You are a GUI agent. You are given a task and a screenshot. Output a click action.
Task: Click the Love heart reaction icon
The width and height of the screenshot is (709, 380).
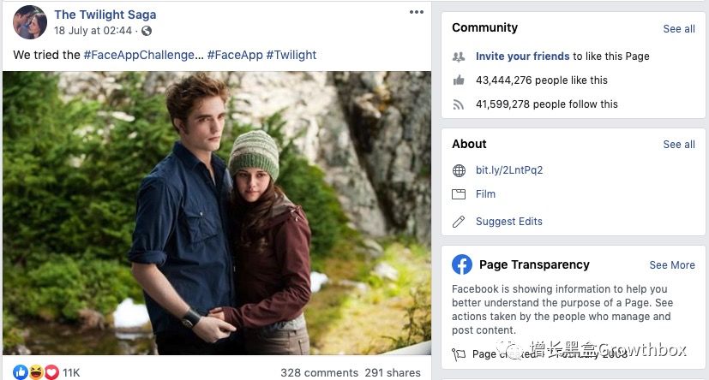click(x=51, y=371)
